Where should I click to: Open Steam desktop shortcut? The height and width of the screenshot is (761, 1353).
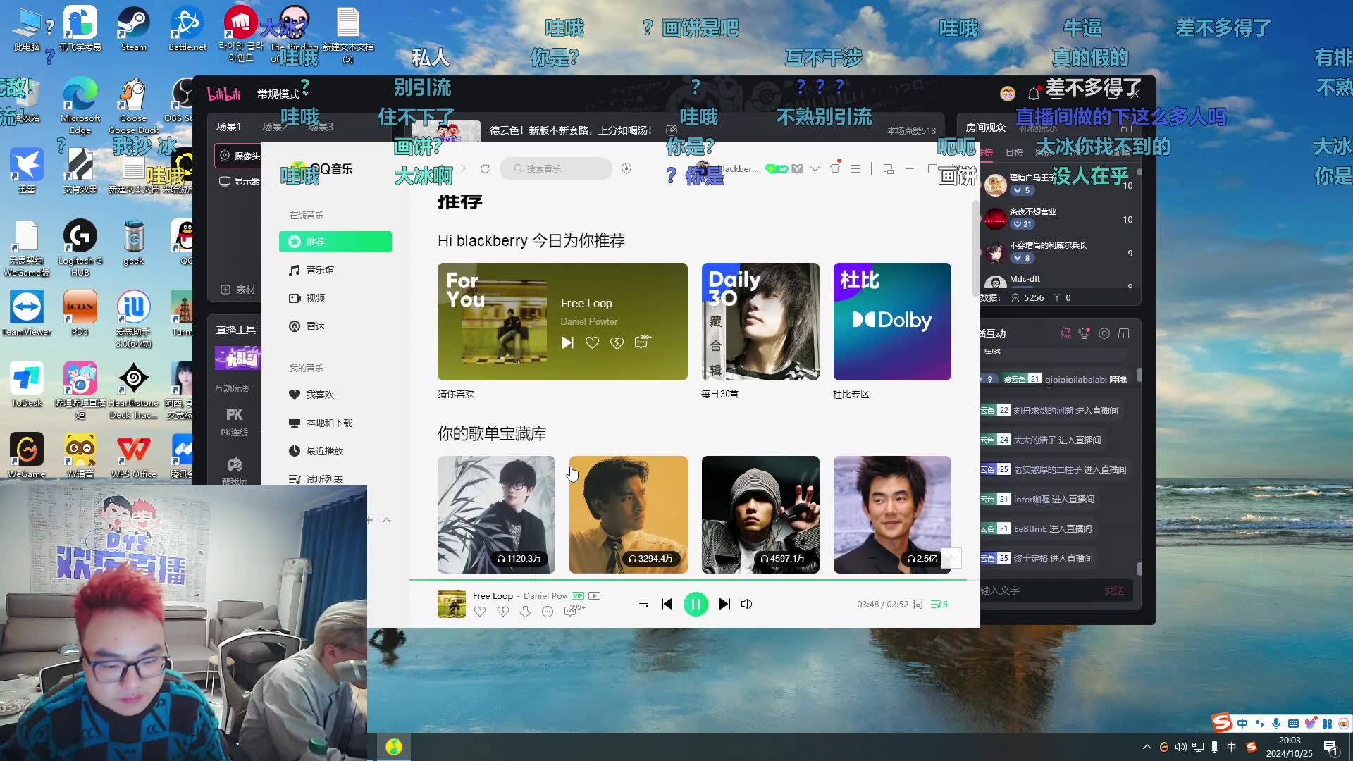pos(133,30)
